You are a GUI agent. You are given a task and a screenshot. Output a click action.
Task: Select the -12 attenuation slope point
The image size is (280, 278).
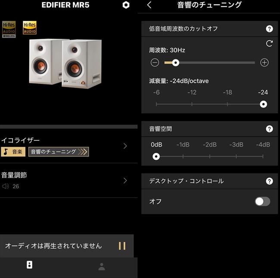192,104
